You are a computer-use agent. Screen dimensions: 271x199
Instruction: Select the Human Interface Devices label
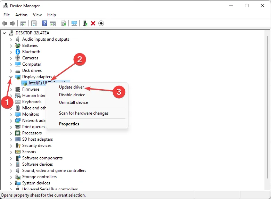34,96
